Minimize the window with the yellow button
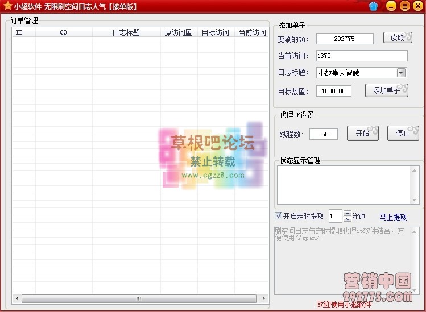Viewport: 426px width, 312px height. click(391, 6)
